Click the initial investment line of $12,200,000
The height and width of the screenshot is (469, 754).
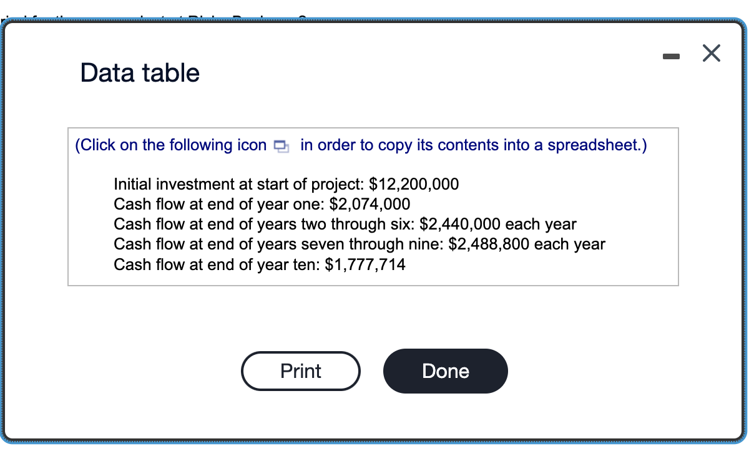coord(286,184)
